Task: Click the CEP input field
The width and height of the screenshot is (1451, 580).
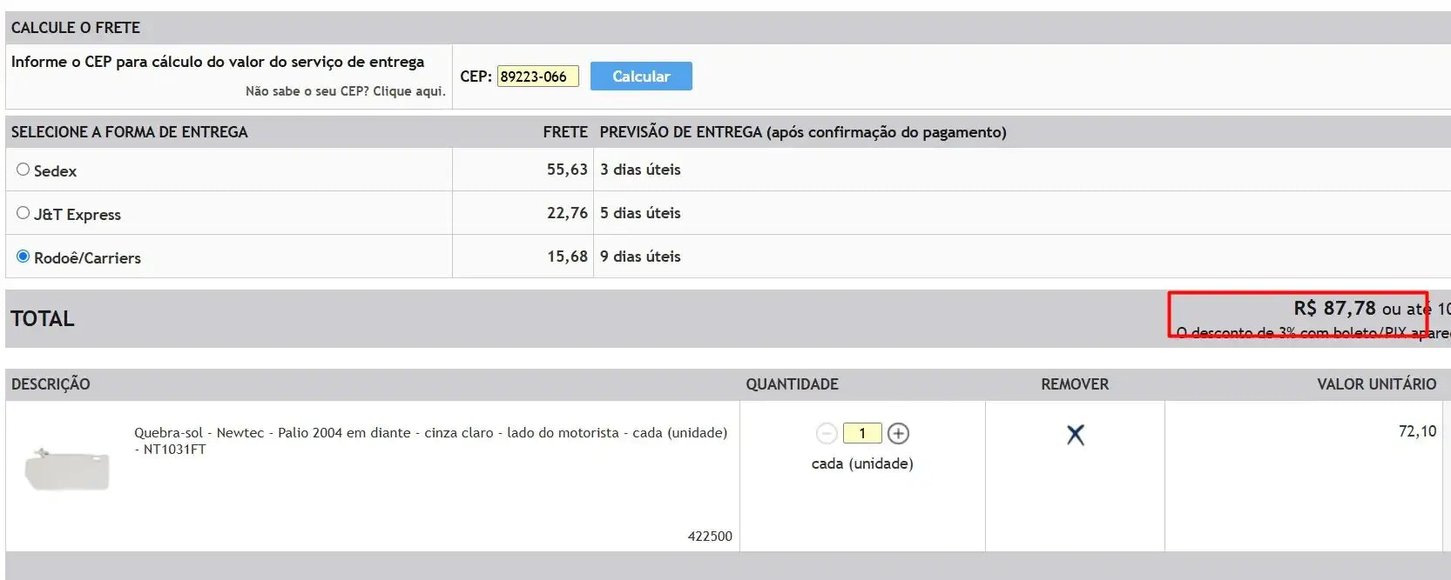Action: 537,77
